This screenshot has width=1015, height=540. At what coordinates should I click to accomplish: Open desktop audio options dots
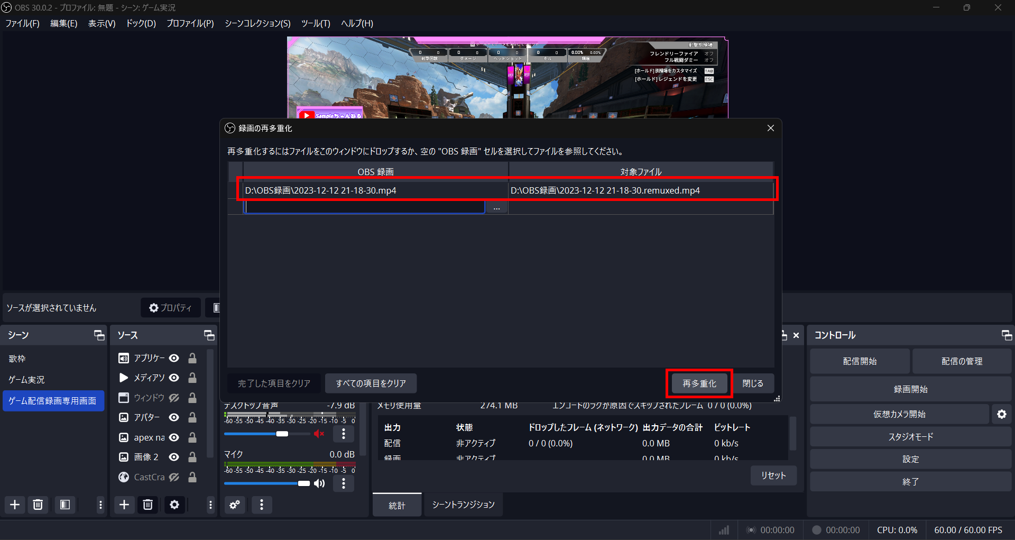tap(344, 434)
